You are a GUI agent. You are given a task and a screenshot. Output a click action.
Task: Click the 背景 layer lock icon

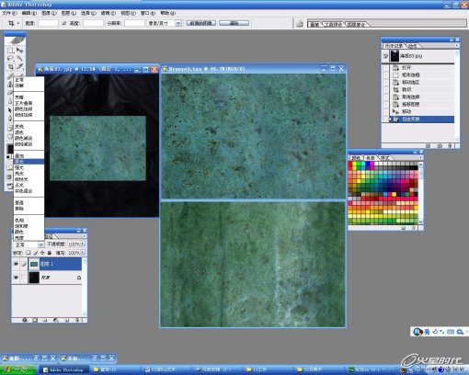[79, 278]
